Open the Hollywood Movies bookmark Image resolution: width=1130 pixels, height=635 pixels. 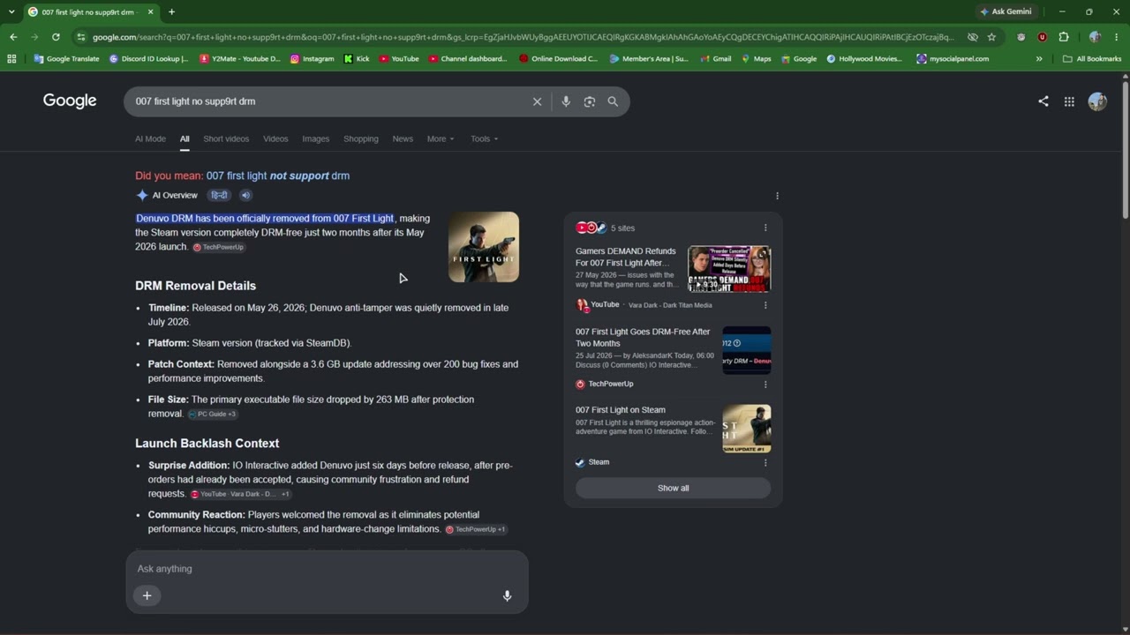(x=864, y=59)
